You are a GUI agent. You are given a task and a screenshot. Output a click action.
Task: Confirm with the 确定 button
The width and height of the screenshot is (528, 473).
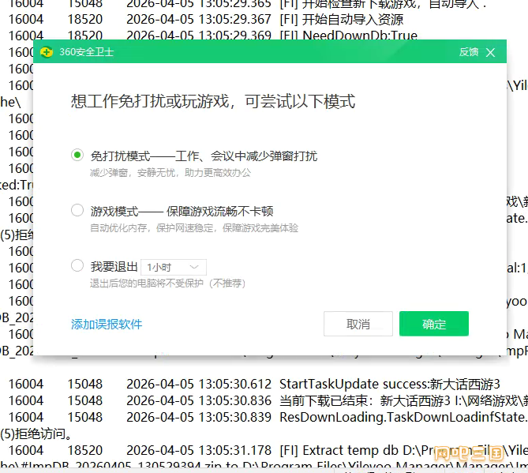click(x=434, y=324)
